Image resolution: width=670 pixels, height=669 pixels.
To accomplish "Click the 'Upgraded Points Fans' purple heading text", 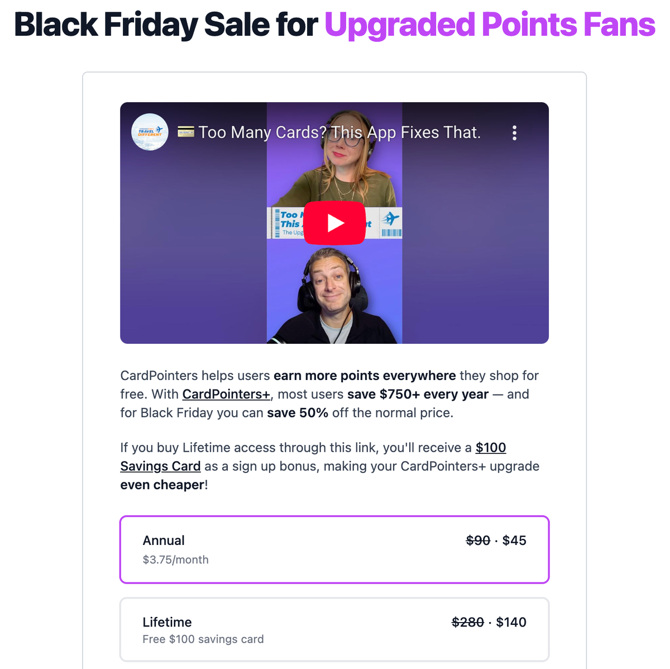I will pyautogui.click(x=490, y=25).
